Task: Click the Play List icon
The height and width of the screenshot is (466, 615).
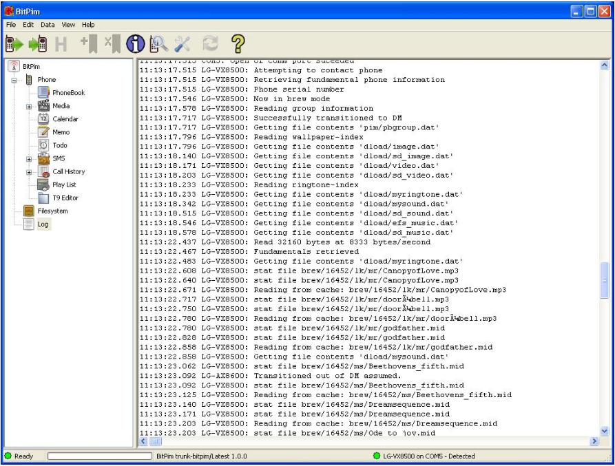Action: pos(43,184)
